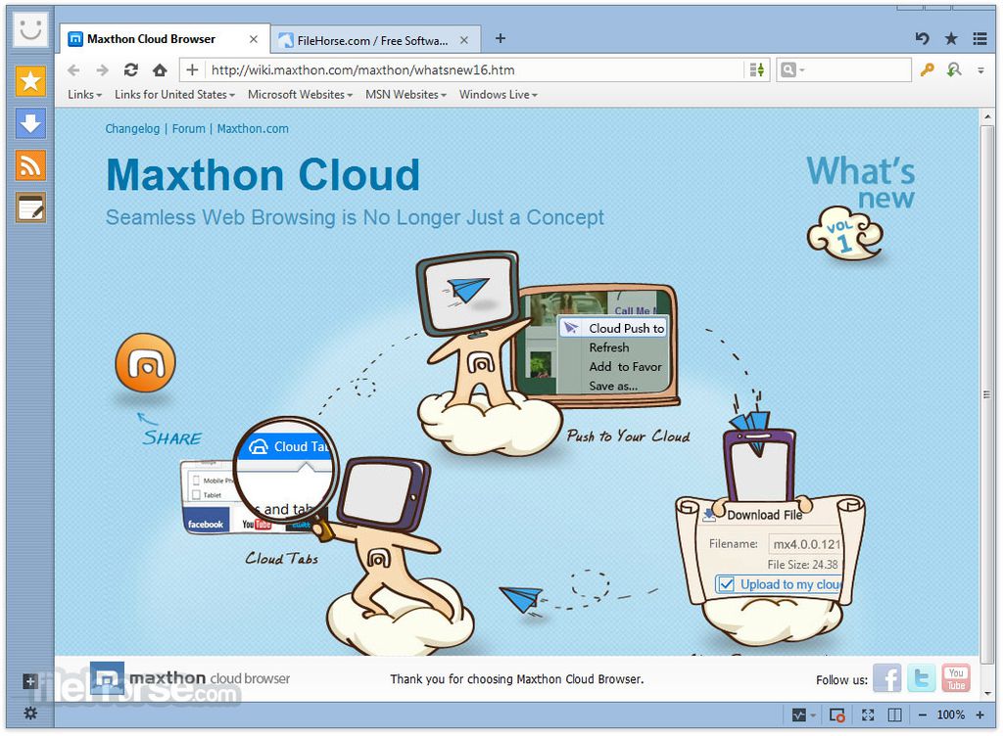The width and height of the screenshot is (1003, 736).
Task: Close the FileHorse.com tab
Action: click(463, 39)
